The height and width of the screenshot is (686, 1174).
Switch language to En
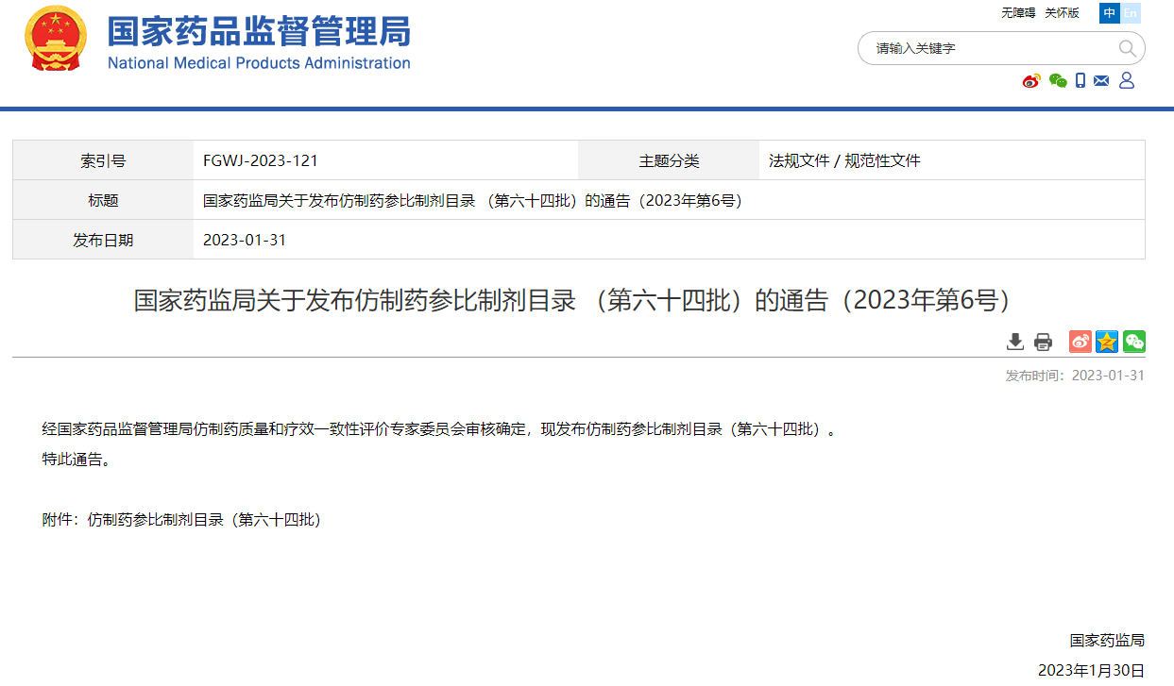[1131, 13]
